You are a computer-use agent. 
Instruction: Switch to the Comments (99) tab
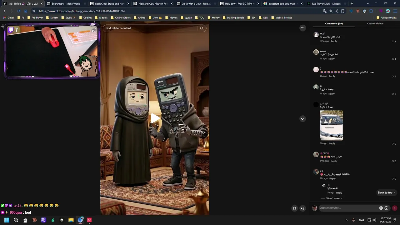pos(334,24)
